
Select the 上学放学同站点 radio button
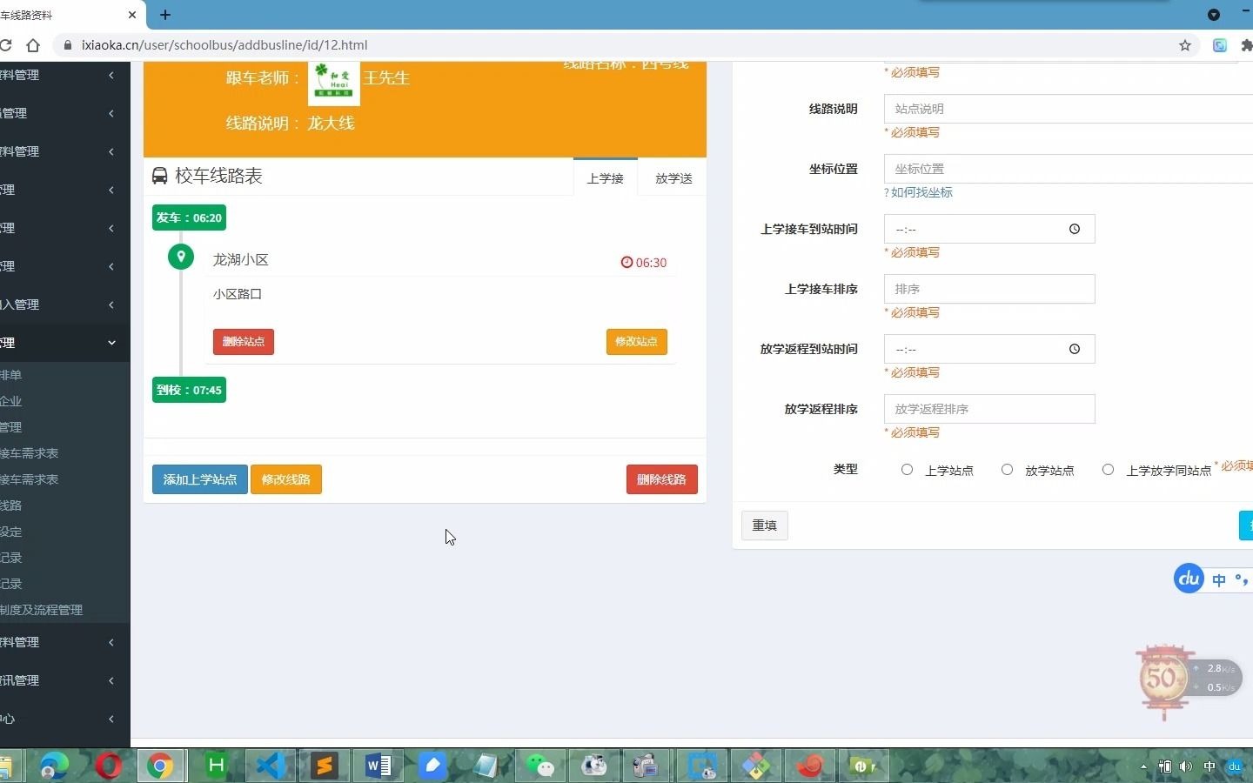pos(1109,469)
